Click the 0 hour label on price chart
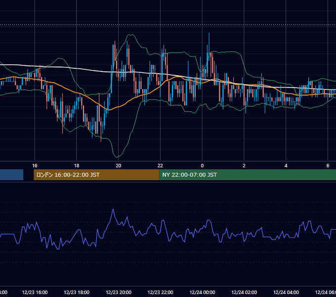The height and width of the screenshot is (297, 336). (x=202, y=166)
